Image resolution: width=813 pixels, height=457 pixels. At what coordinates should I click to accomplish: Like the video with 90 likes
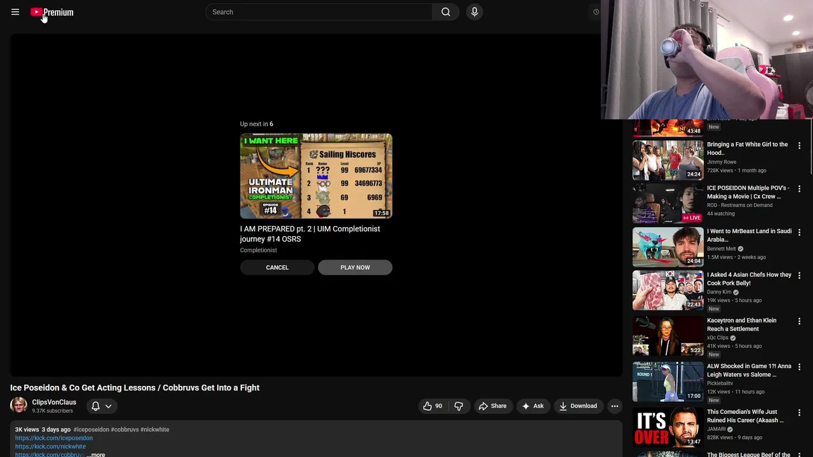click(x=433, y=406)
